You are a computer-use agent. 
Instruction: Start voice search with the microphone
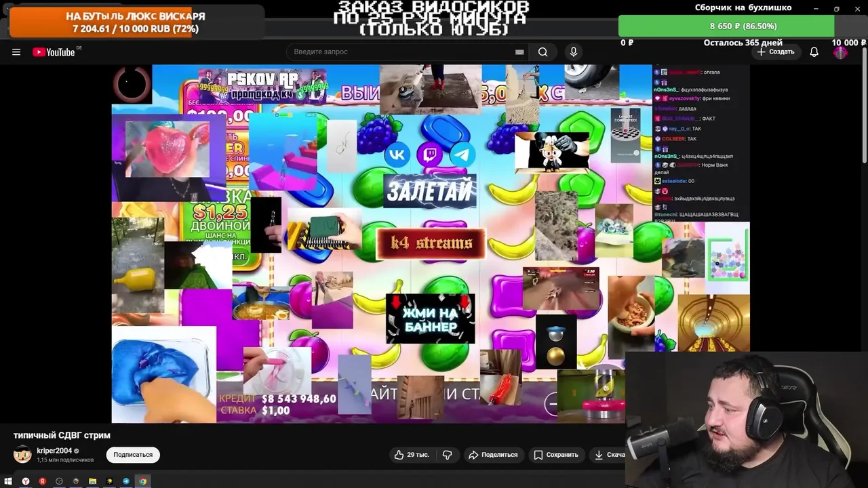574,52
